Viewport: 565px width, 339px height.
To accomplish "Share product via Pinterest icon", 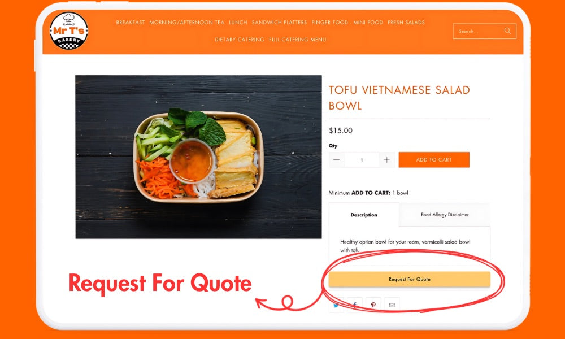I will [373, 305].
